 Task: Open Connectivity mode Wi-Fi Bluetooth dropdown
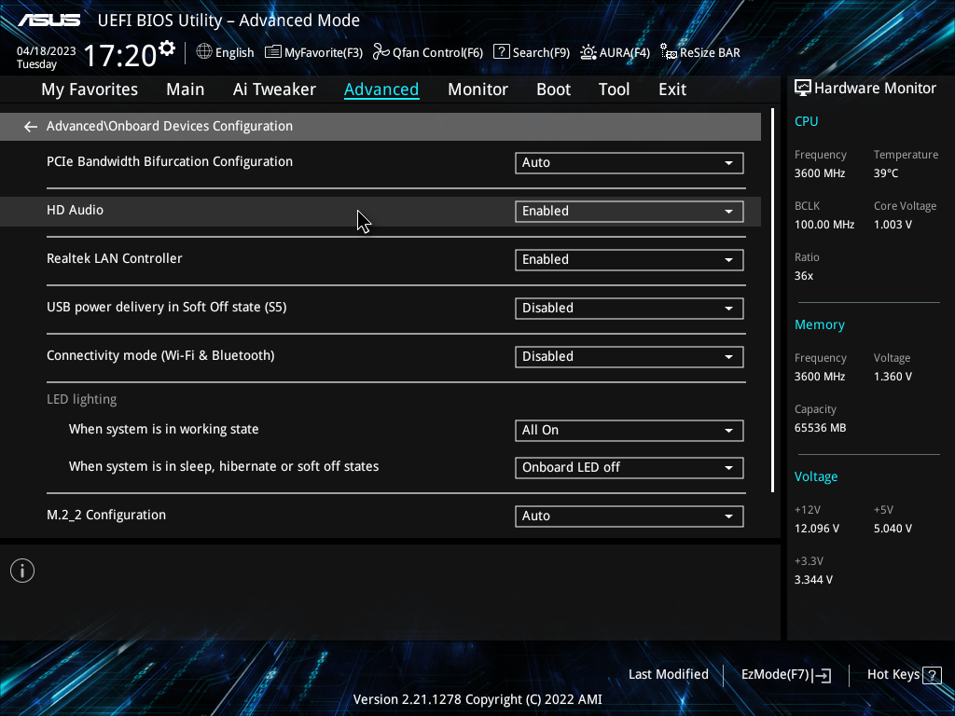pos(630,357)
